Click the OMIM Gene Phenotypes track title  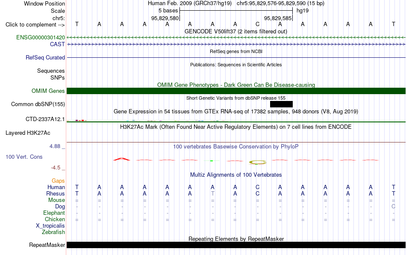(x=236, y=85)
